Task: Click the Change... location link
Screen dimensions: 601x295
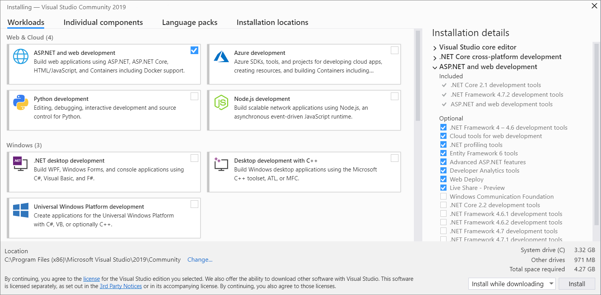Action: click(200, 260)
